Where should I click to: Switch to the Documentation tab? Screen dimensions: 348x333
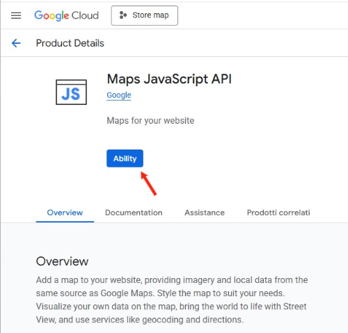(x=134, y=213)
